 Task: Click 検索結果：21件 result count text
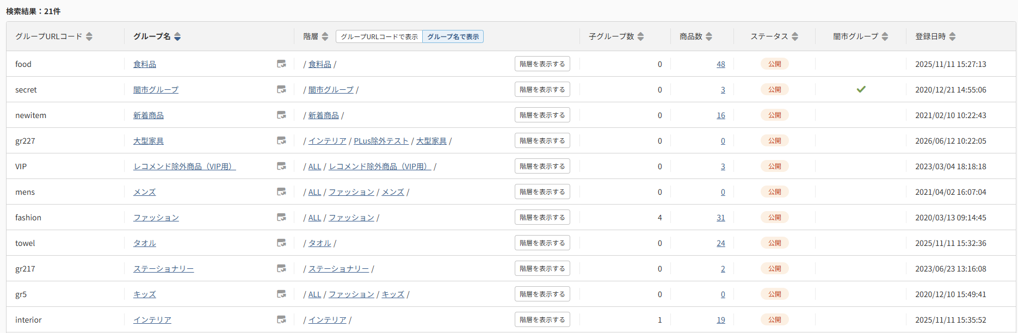click(33, 11)
